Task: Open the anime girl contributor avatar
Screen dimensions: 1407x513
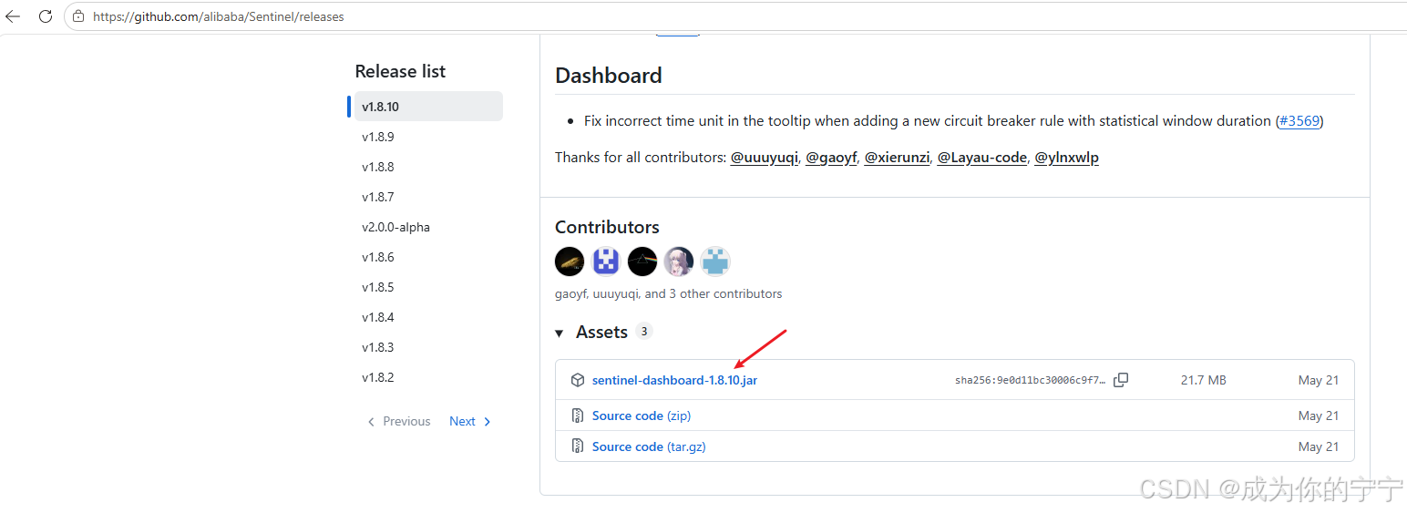Action: click(679, 262)
